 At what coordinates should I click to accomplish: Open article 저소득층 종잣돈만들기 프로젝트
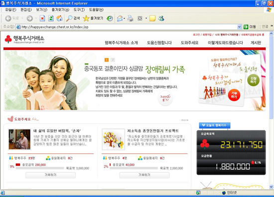153,131
